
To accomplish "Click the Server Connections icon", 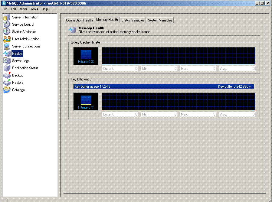I will [x=7, y=46].
